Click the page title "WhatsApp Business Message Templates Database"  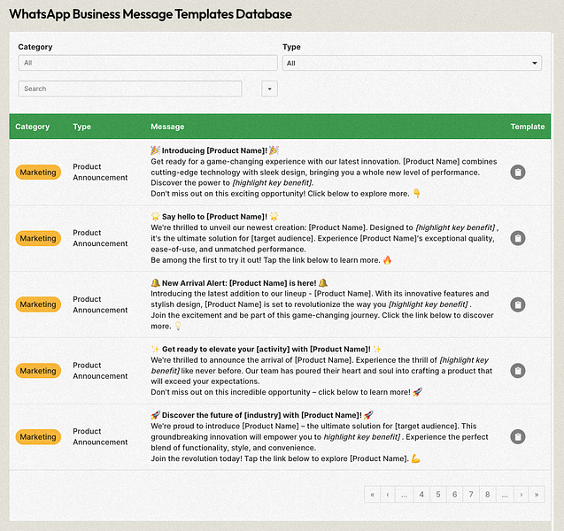[151, 14]
